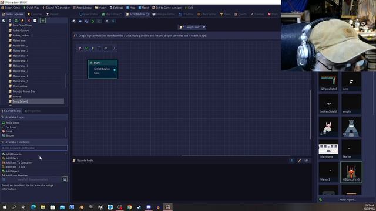Select Robotic Repair Bay script
Screen dimensions: 376x211
tap(23, 91)
